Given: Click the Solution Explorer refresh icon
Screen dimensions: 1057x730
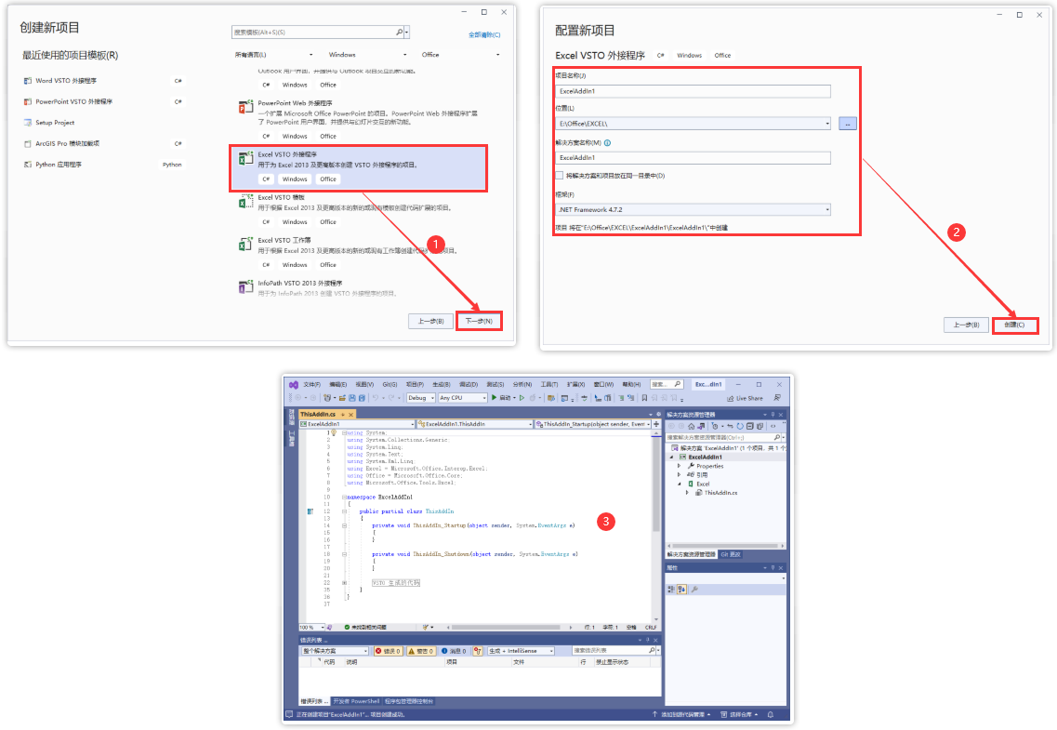Looking at the screenshot, I should click(739, 426).
